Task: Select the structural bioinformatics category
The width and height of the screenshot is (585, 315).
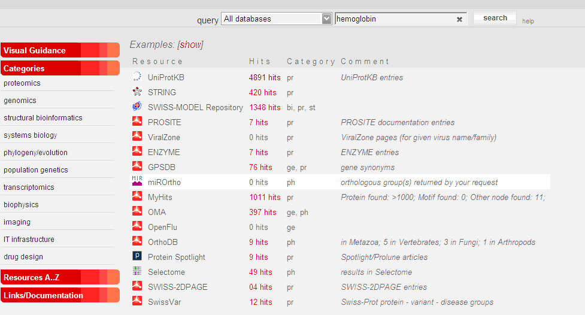Action: click(43, 118)
